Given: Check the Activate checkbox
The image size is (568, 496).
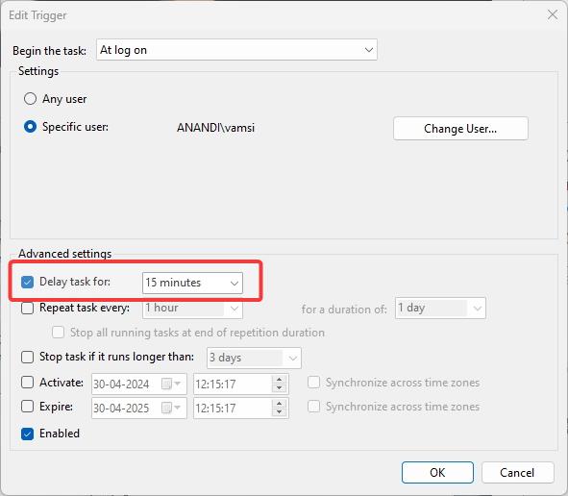Looking at the screenshot, I should click(28, 383).
